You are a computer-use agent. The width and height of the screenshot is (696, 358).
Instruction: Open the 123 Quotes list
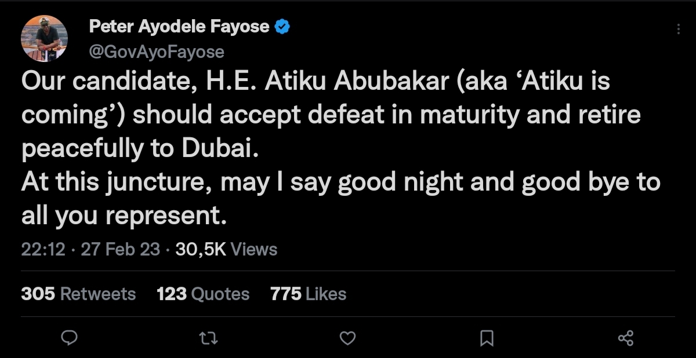coord(203,294)
